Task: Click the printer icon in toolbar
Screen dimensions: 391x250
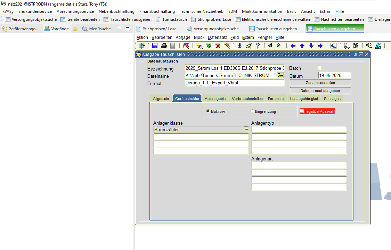Action: pyautogui.click(x=164, y=45)
